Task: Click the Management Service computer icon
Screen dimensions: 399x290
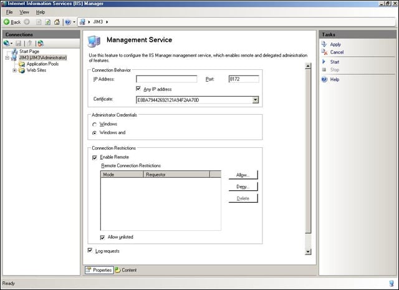Action: point(94,41)
